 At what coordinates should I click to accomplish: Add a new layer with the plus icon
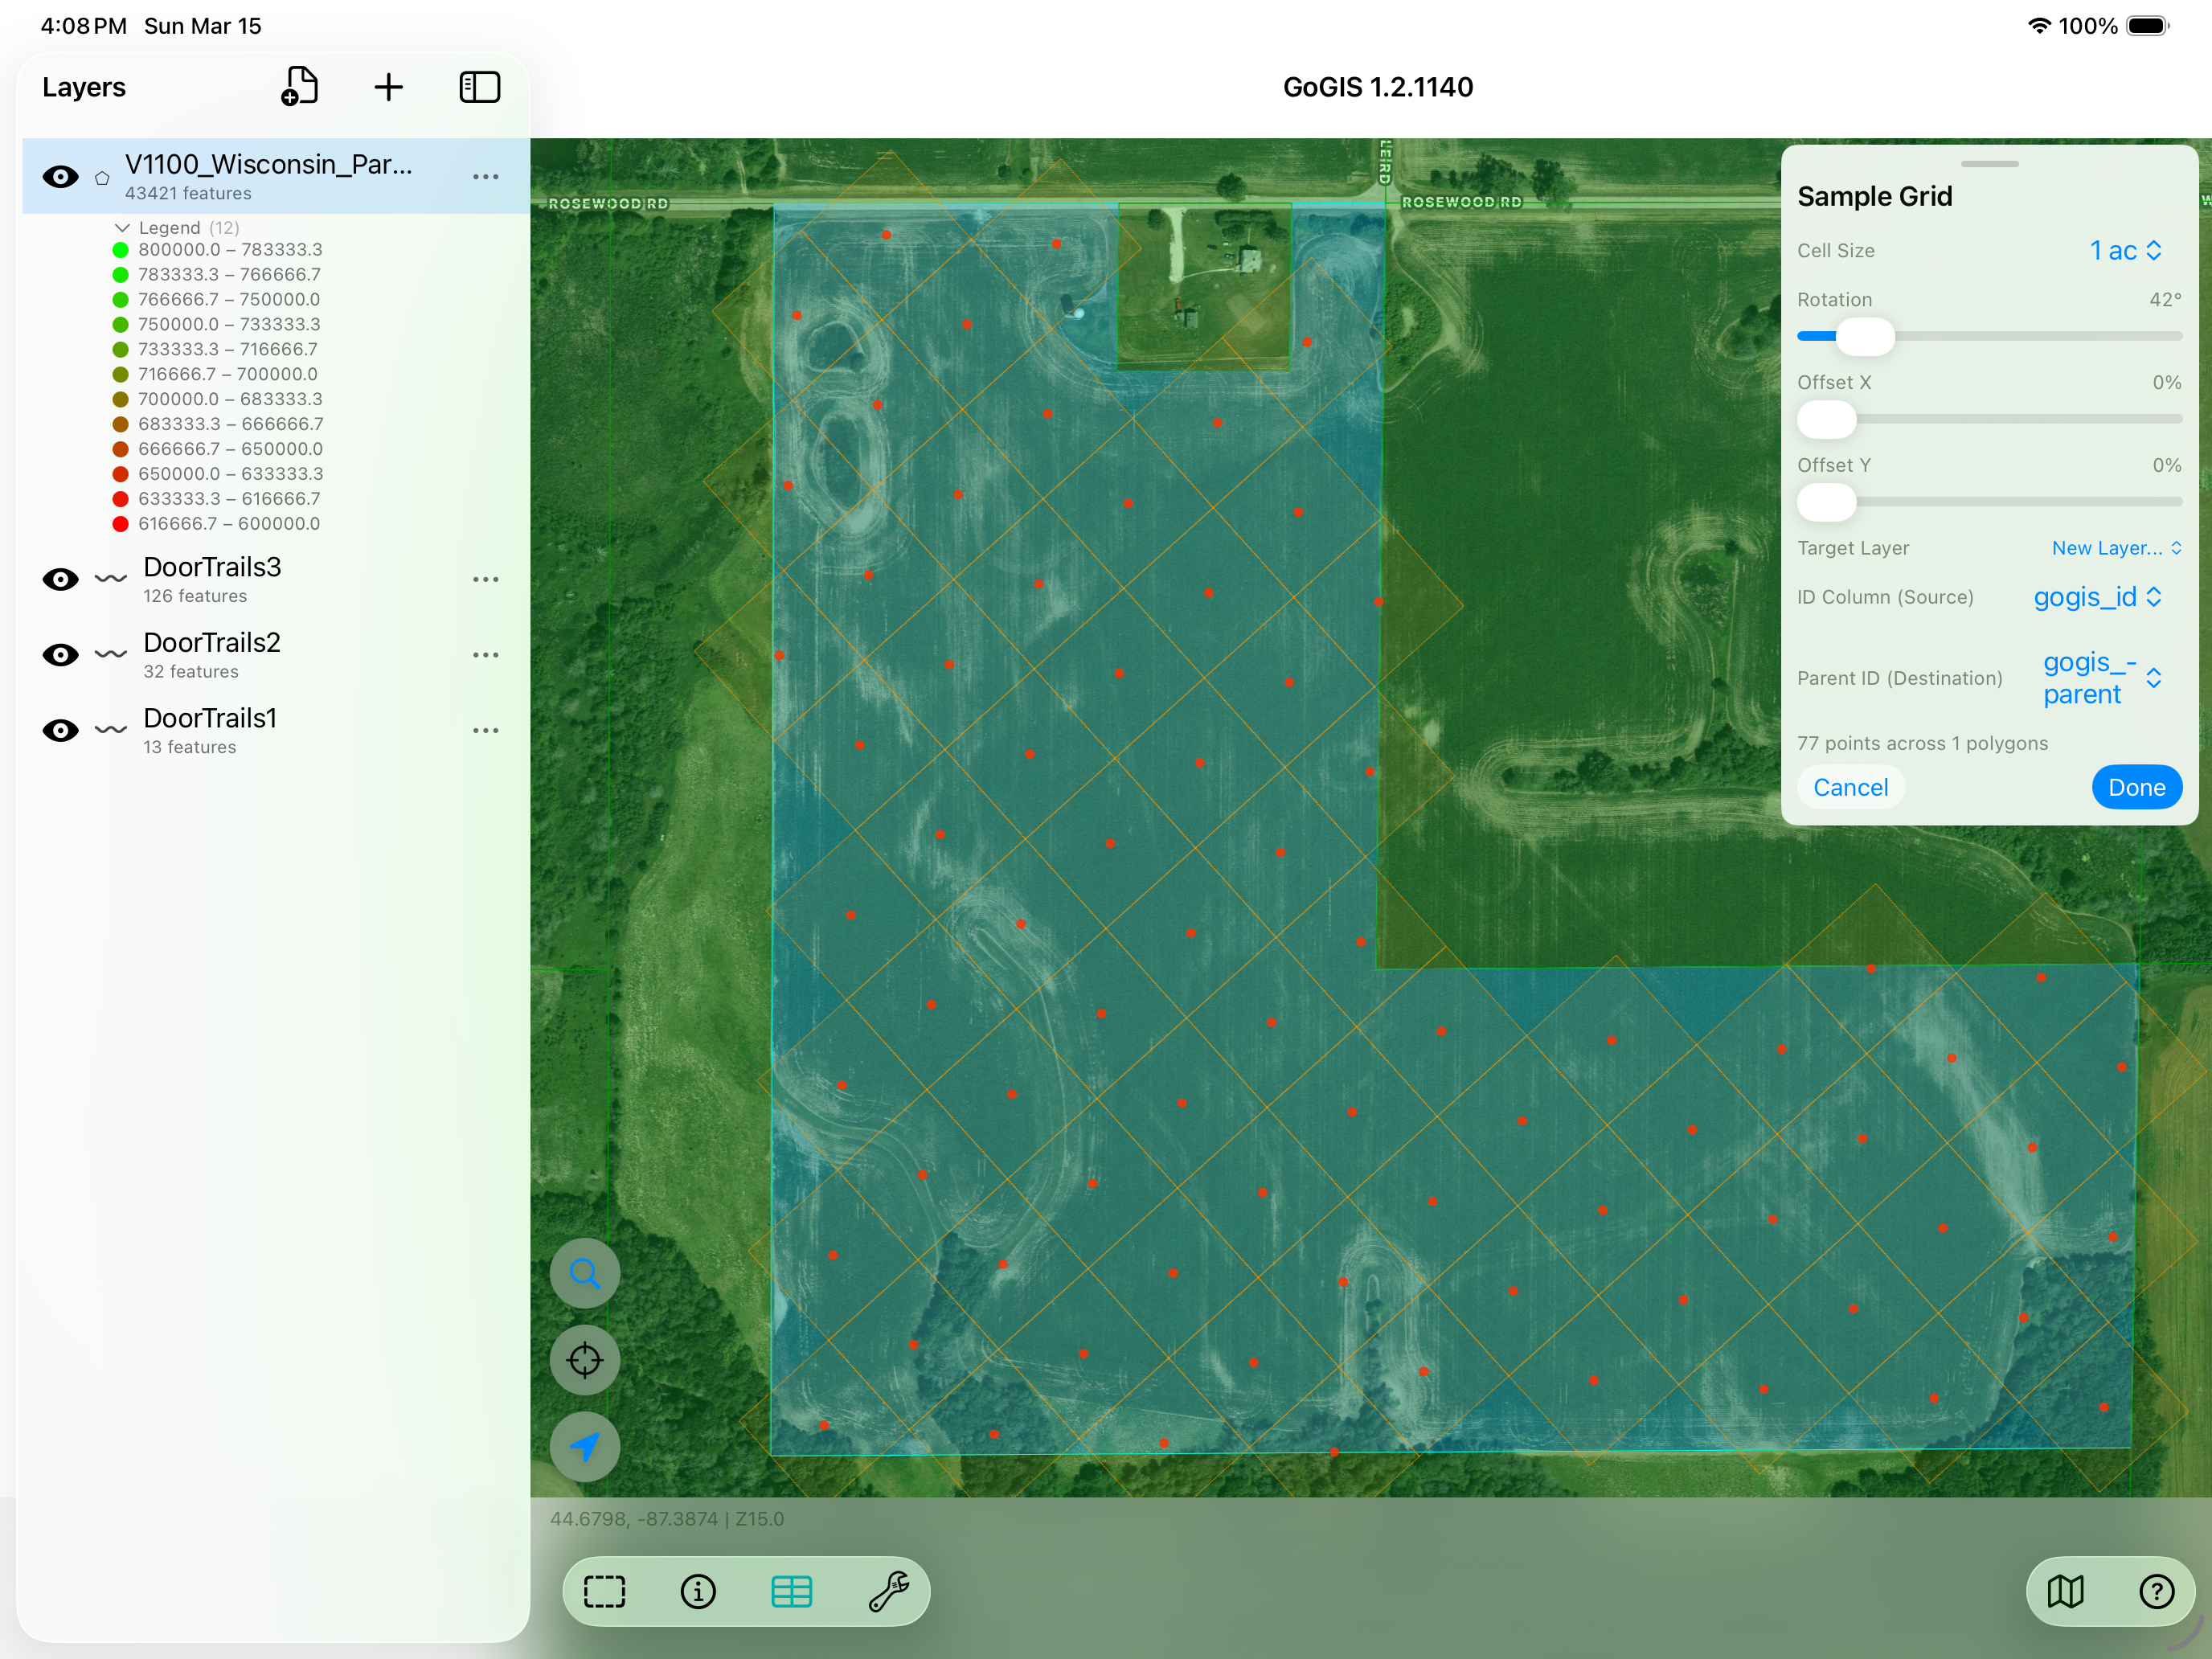tap(389, 86)
